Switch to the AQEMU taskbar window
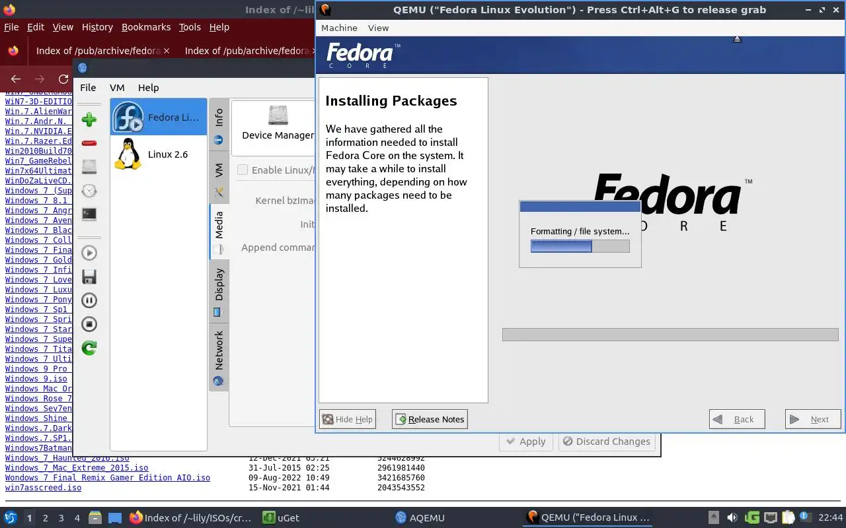The height and width of the screenshot is (528, 846). pyautogui.click(x=420, y=518)
